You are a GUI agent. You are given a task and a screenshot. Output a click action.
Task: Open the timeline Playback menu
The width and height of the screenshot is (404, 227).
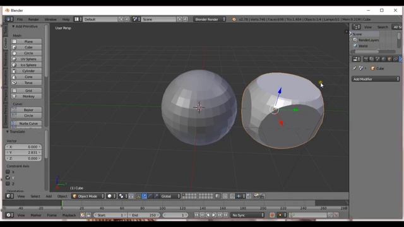tap(69, 215)
